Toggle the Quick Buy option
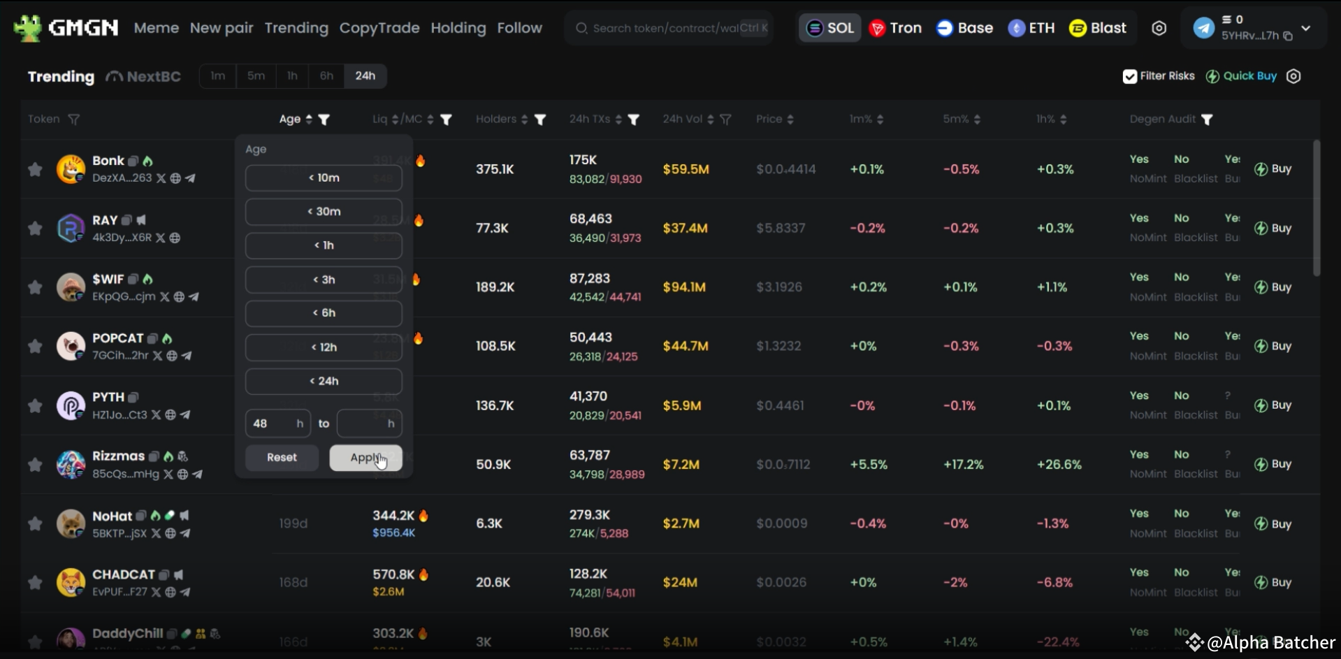Viewport: 1341px width, 659px height. (x=1242, y=76)
